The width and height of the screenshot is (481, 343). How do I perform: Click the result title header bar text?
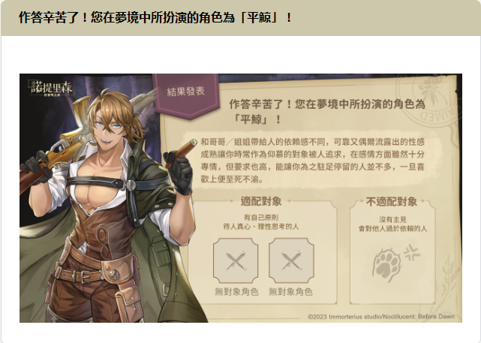[x=155, y=17]
